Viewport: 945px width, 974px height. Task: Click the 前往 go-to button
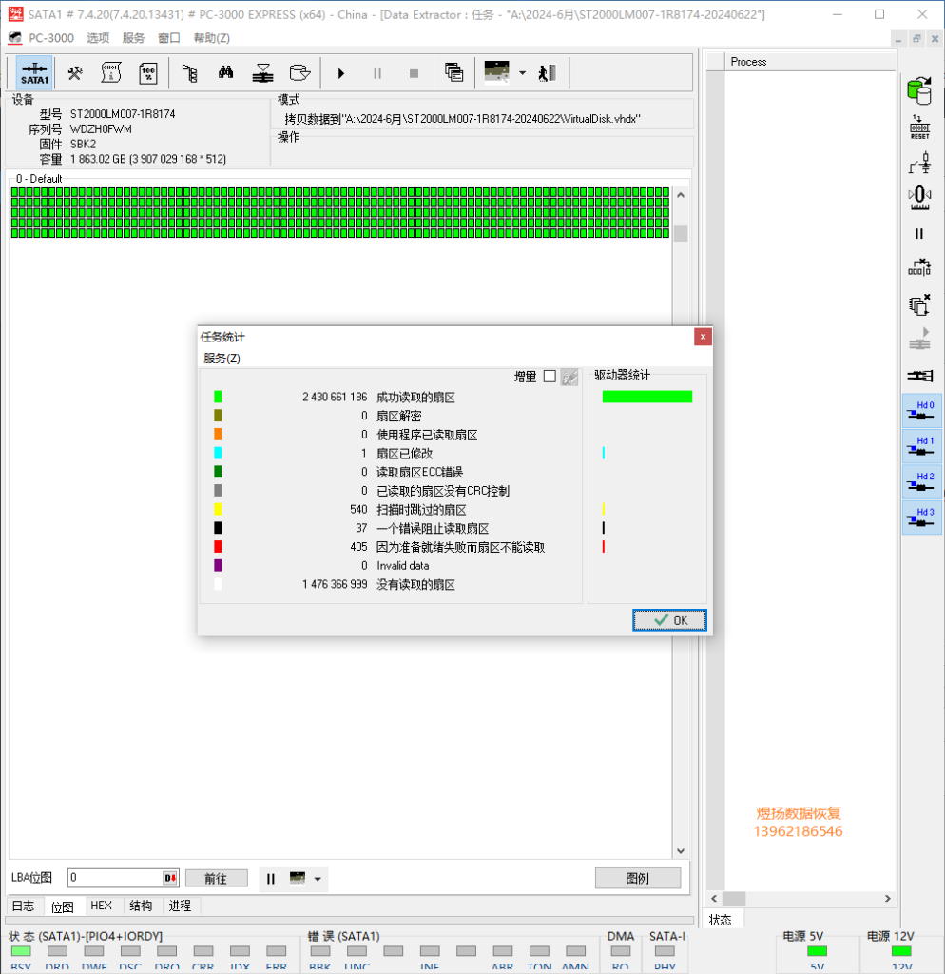pos(216,878)
